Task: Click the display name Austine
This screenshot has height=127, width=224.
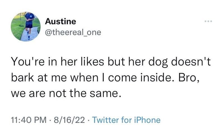Action: [x=60, y=21]
